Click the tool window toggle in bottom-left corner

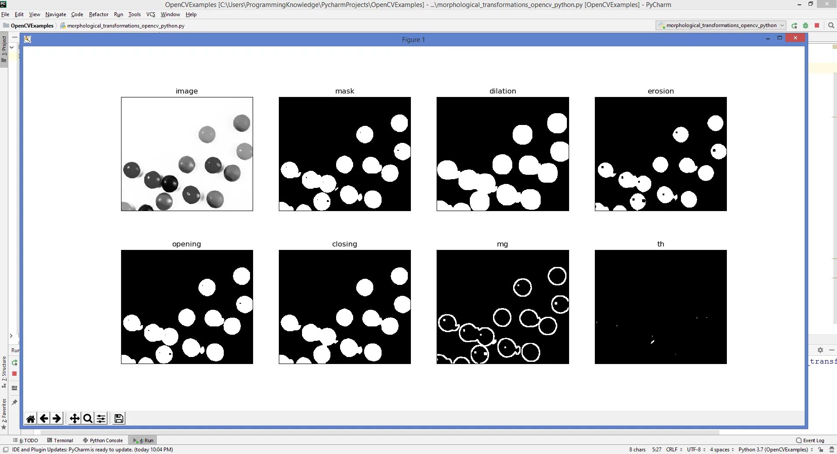coord(6,450)
